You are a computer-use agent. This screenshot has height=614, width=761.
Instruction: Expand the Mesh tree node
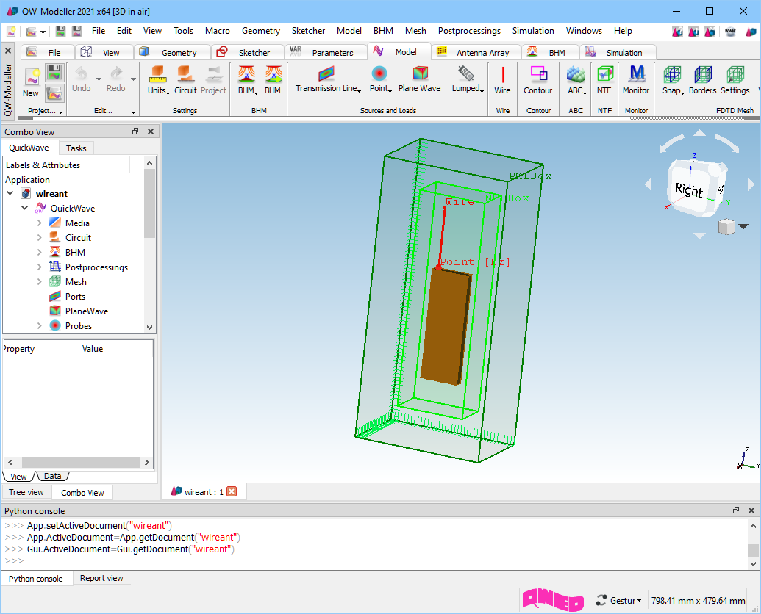39,281
